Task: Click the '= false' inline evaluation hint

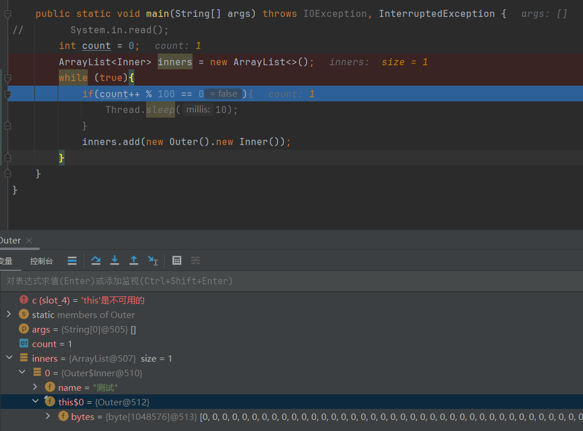Action: click(x=223, y=94)
